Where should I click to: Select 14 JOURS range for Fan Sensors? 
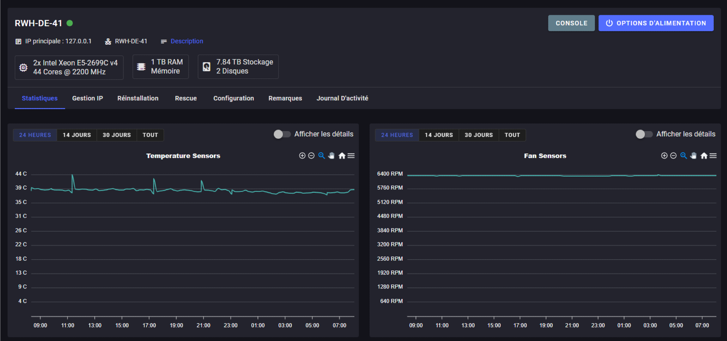coord(439,135)
